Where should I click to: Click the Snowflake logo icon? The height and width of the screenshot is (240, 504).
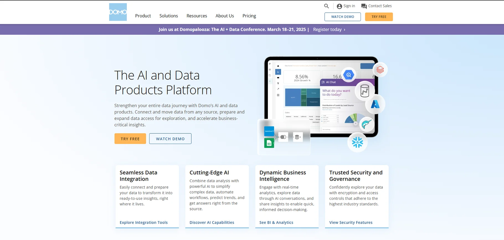tap(358, 142)
